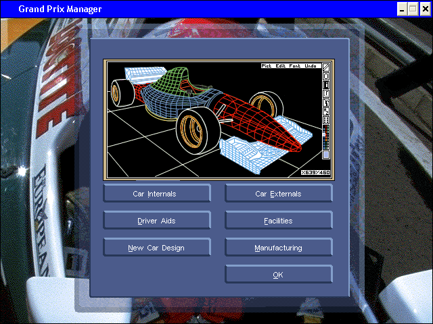Open the Car Externals section
Image resolution: width=433 pixels, height=324 pixels.
pos(279,194)
